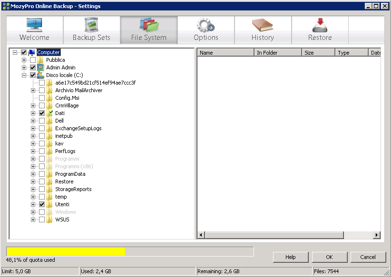391x277 pixels.
Task: Expand the Dati folder node
Action: click(x=33, y=113)
